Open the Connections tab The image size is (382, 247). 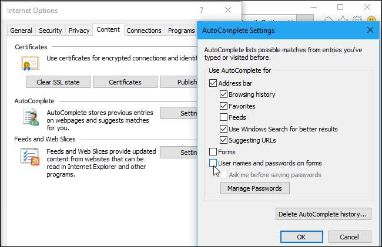[144, 31]
